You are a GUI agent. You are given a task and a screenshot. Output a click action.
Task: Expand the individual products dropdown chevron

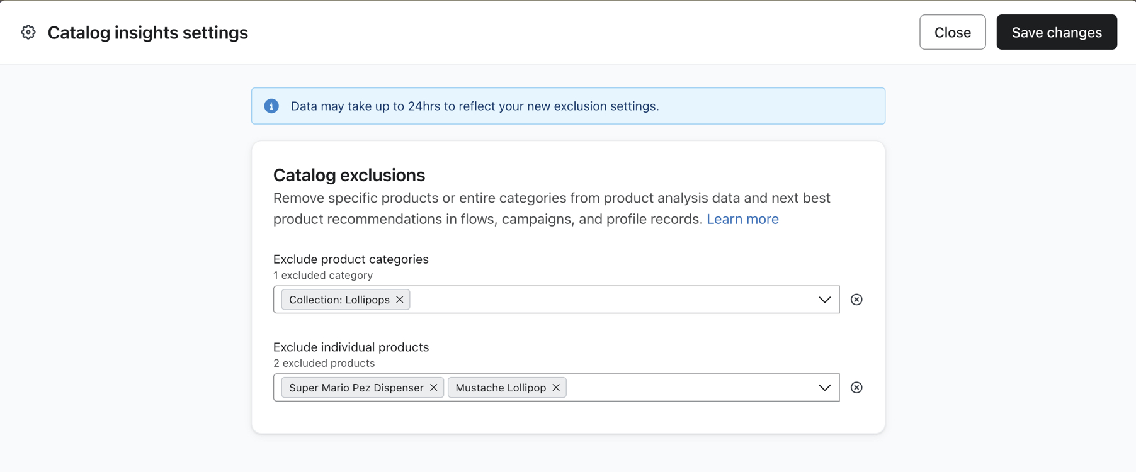point(824,388)
